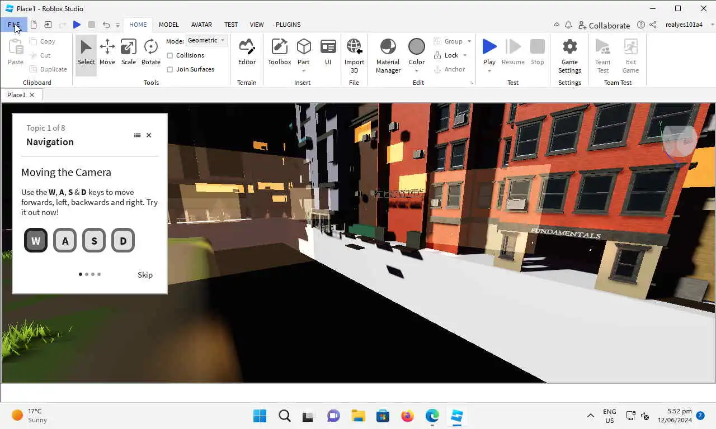Click the large Play test button

[489, 47]
